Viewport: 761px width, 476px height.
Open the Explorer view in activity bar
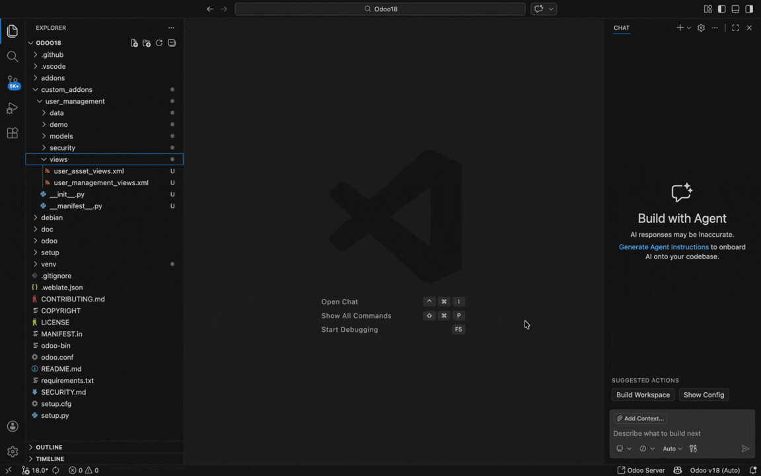pyautogui.click(x=13, y=32)
